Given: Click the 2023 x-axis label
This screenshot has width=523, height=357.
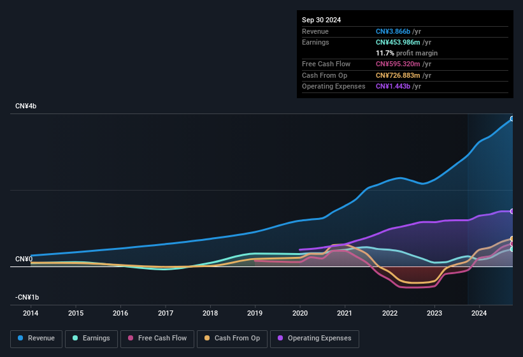Looking at the screenshot, I should [x=434, y=313].
